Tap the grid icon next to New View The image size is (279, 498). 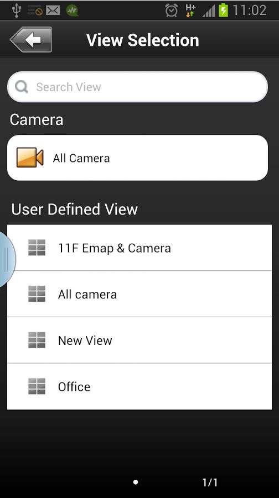[x=37, y=340]
